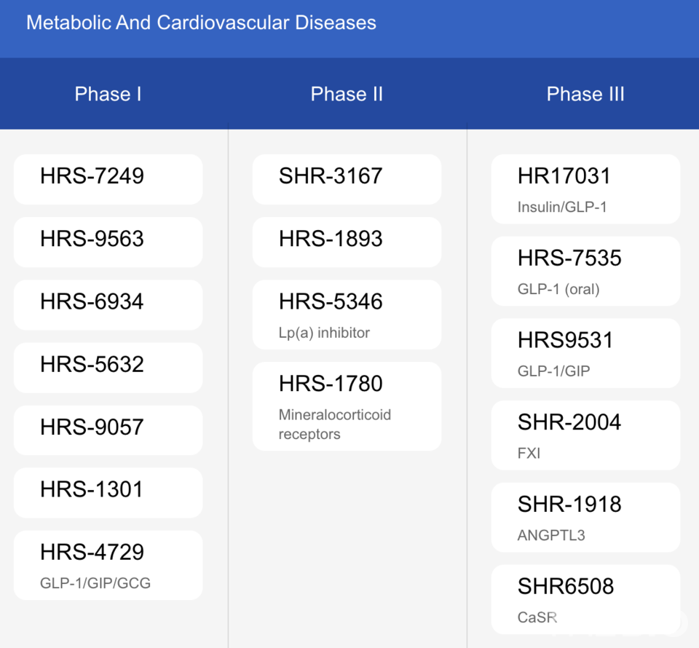
Task: Click HRS9531 GLP-1/GIP card
Action: 585,353
